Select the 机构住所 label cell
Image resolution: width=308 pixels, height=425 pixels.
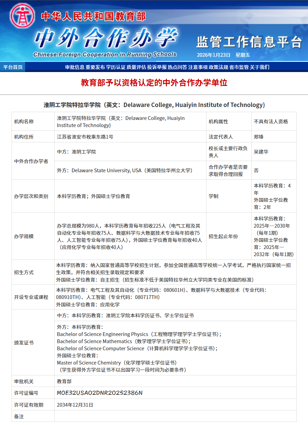coord(33,137)
